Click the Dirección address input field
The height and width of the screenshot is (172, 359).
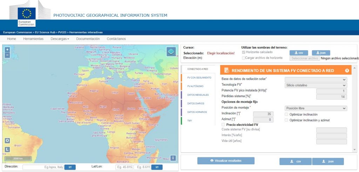coord(43,167)
